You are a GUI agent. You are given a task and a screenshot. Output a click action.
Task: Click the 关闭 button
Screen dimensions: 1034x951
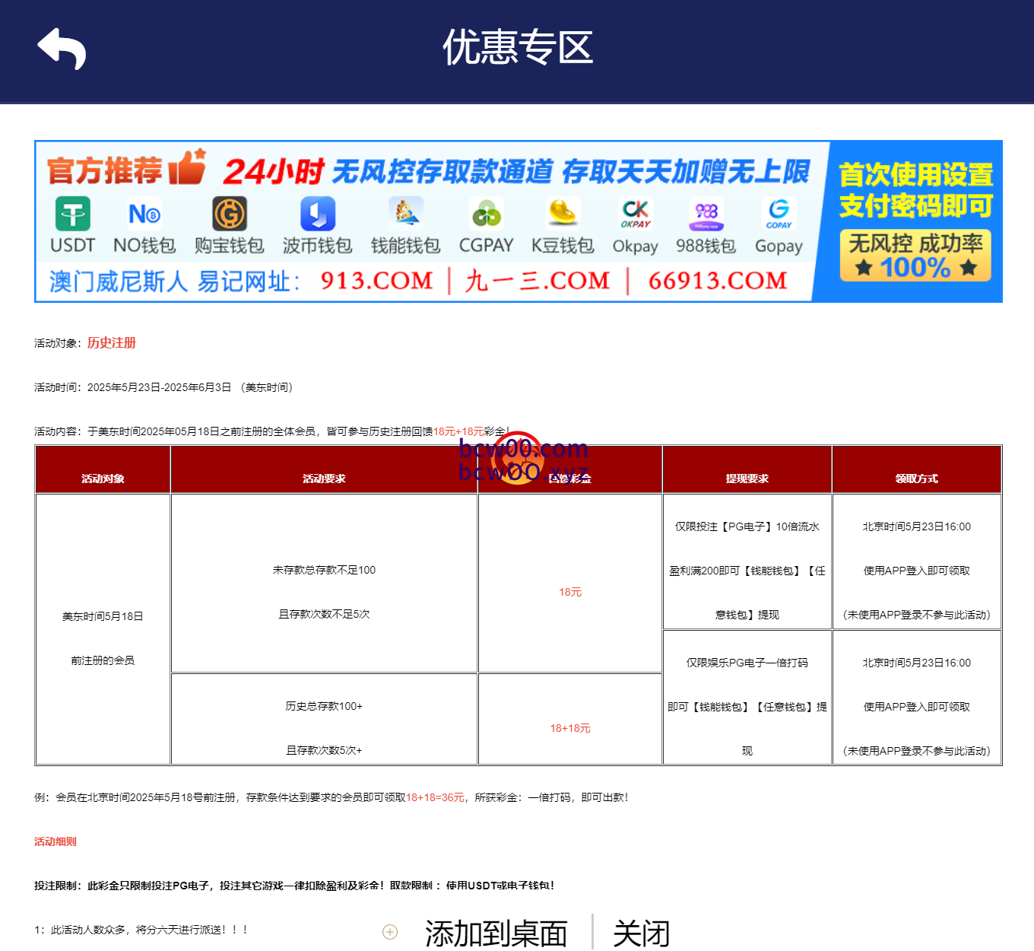tap(642, 934)
